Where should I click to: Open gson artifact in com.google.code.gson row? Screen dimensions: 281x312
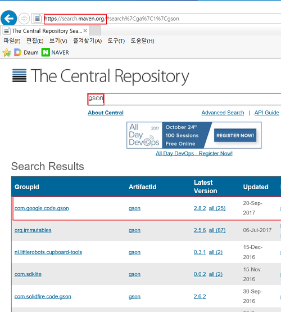click(134, 208)
